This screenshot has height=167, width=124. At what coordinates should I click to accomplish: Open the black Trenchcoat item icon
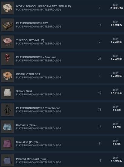point(8,110)
